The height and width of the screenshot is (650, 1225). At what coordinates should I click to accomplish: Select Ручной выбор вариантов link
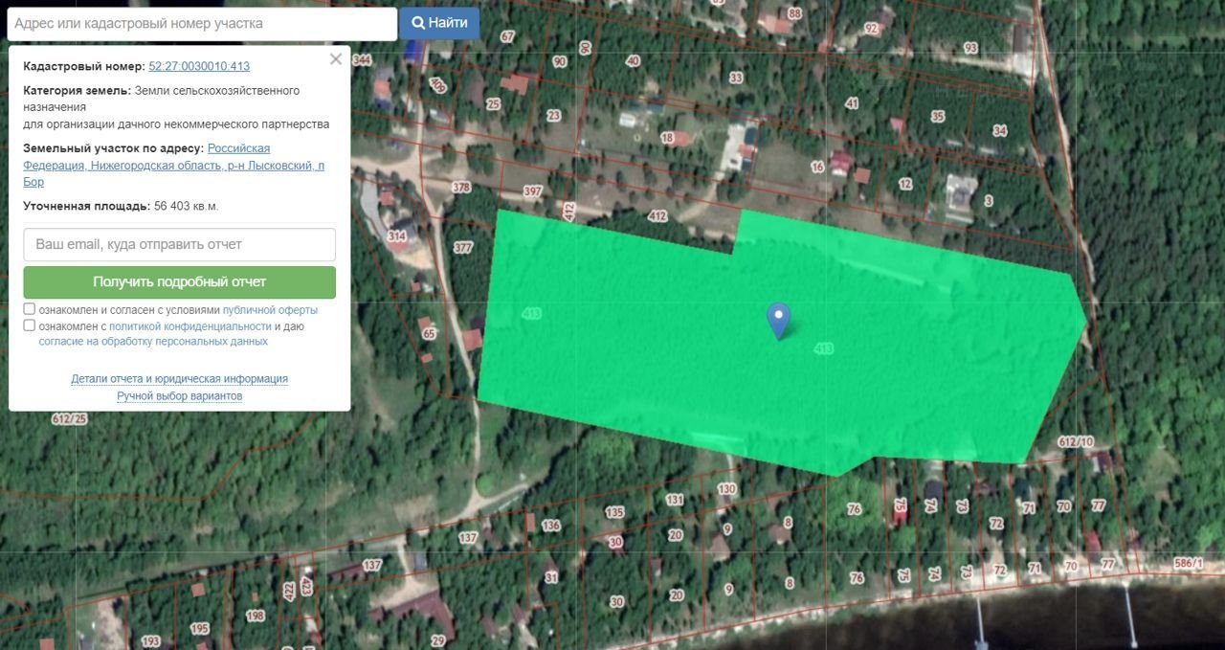180,396
